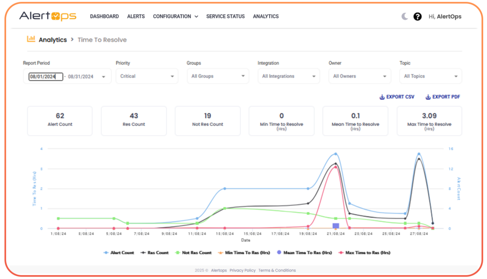The image size is (487, 279).
Task: Click the bar chart icon beside Analytics breadcrumb
Action: pos(31,39)
